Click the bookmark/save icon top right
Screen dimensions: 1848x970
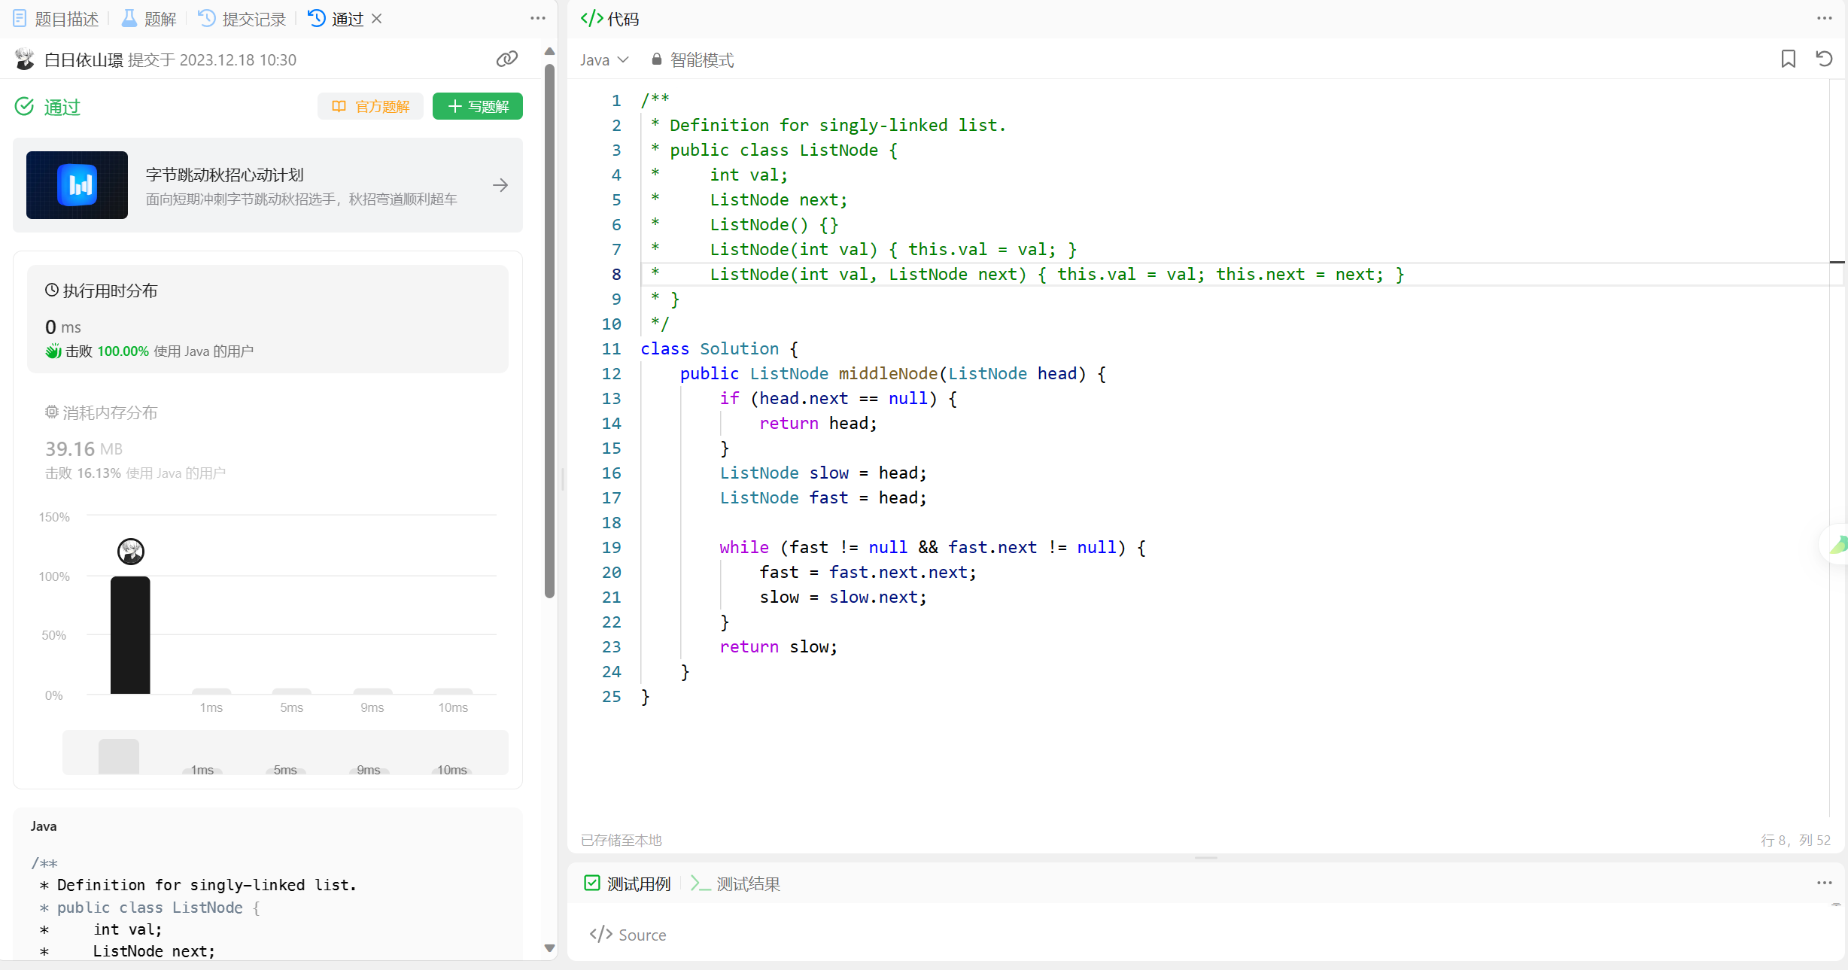1788,59
